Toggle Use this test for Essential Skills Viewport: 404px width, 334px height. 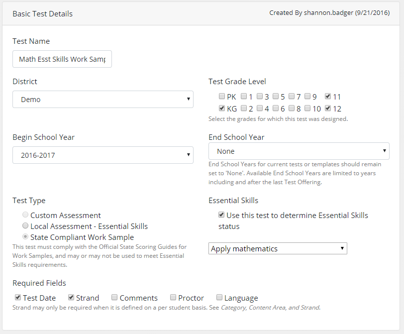coord(221,215)
